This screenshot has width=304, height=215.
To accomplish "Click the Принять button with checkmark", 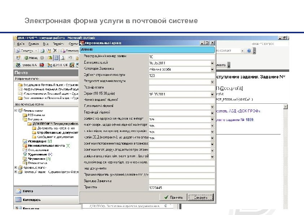I will pyautogui.click(x=173, y=197).
